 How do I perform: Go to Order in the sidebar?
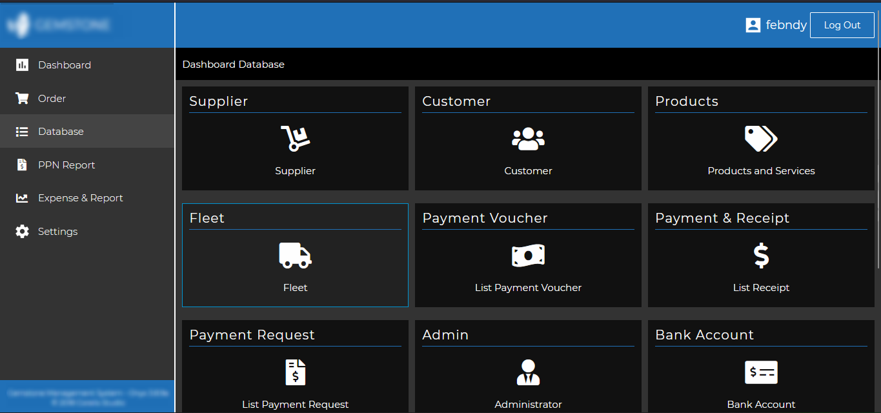[52, 99]
